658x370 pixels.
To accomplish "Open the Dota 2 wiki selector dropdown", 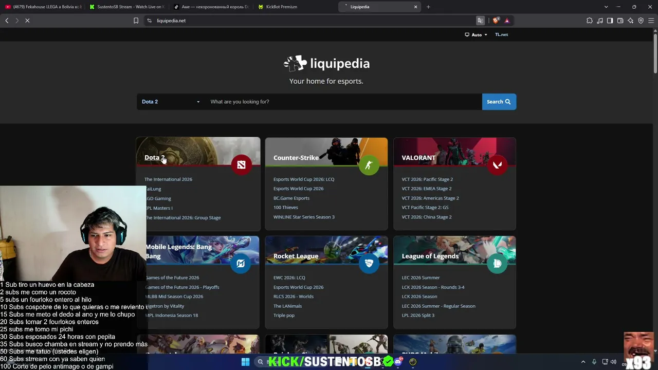I will pos(171,102).
